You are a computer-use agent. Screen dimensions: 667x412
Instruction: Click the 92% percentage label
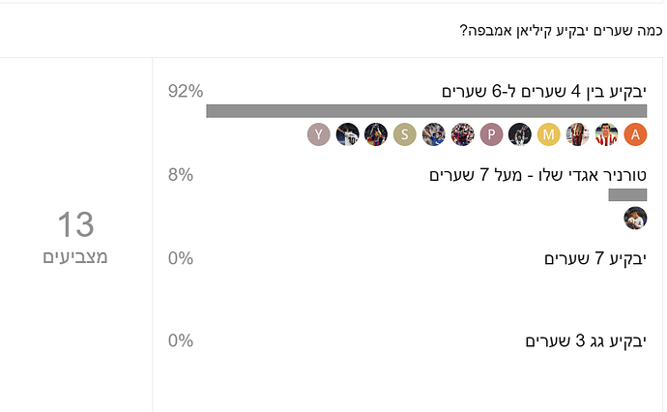point(186,91)
